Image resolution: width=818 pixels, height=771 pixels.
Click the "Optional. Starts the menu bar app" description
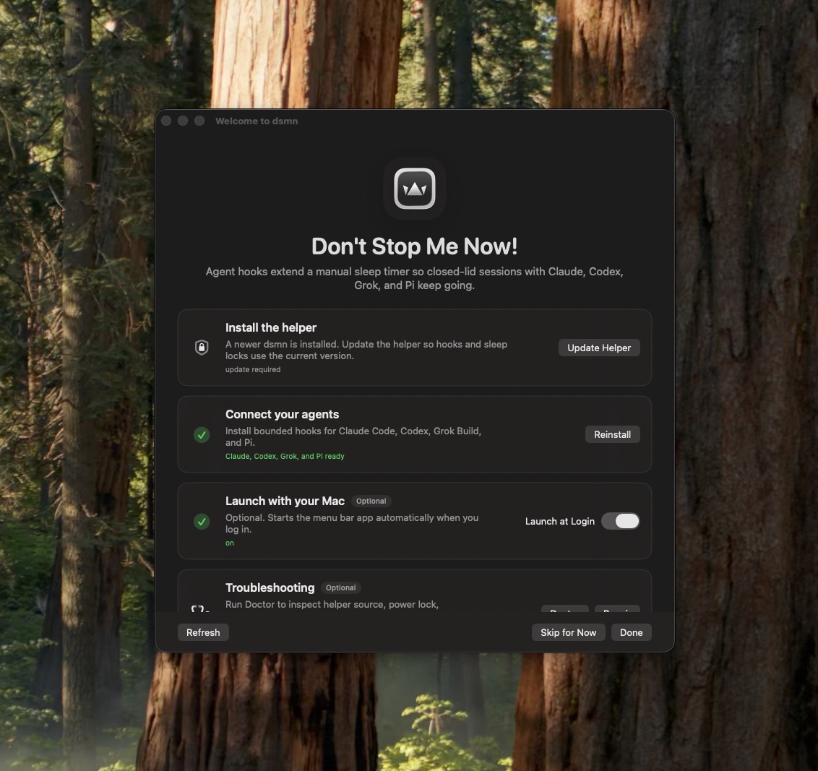coord(352,523)
